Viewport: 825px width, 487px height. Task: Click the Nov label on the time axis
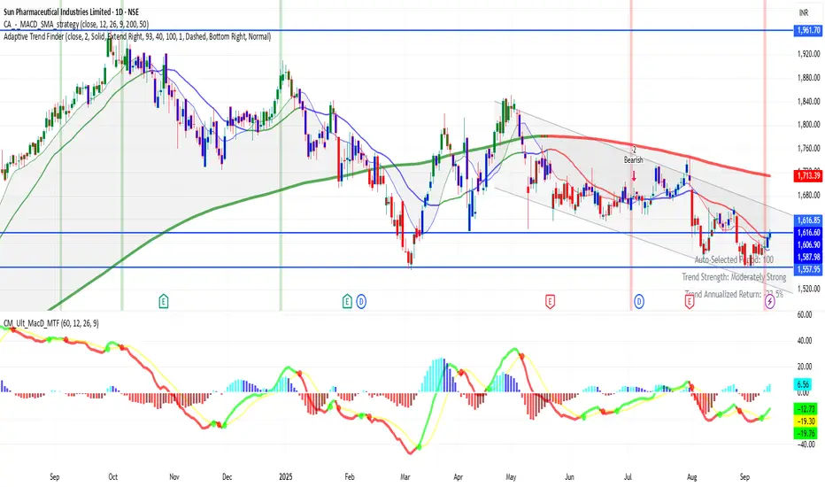pos(174,477)
